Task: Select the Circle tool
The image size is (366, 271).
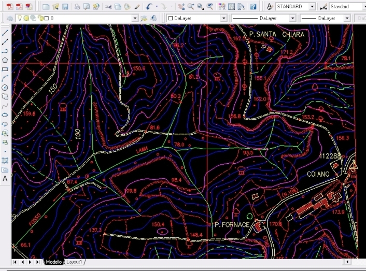Action: (x=5, y=88)
